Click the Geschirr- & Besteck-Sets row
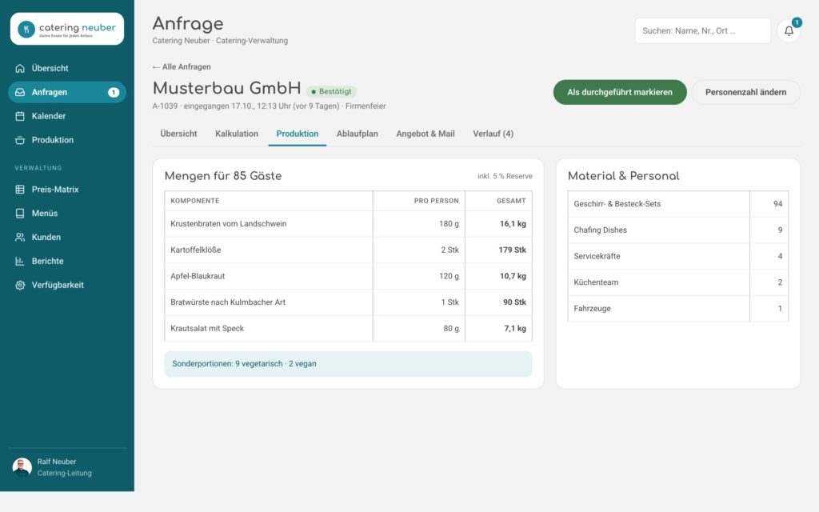The height and width of the screenshot is (512, 819). click(x=678, y=204)
